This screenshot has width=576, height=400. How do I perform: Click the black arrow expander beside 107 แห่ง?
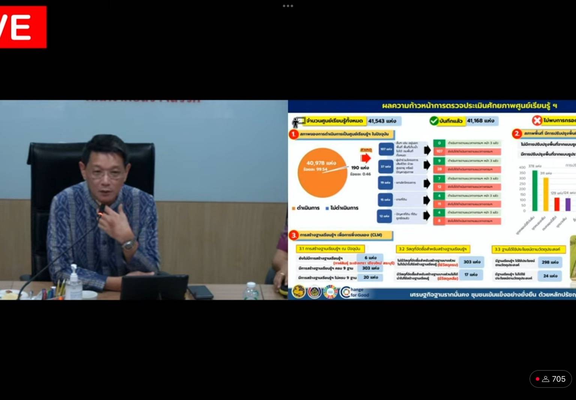click(428, 150)
